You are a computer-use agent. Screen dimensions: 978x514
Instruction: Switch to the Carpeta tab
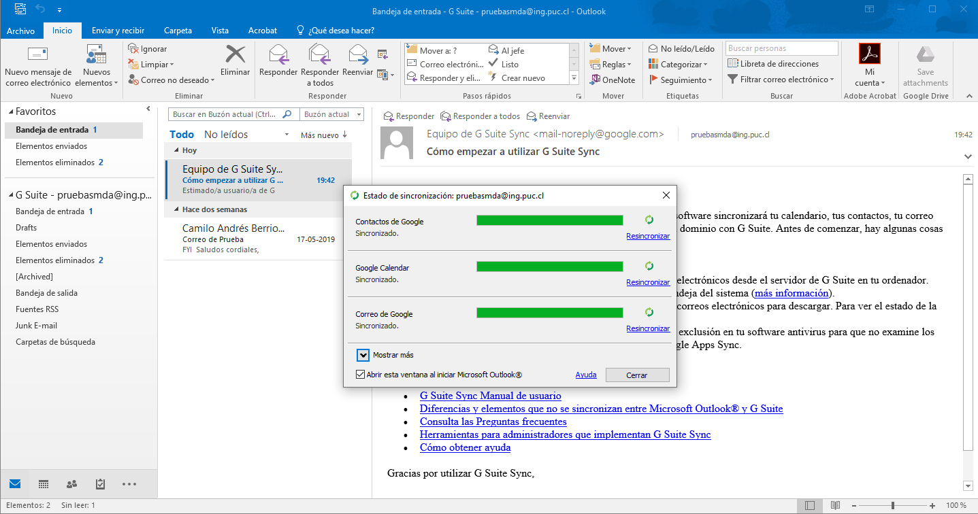coord(178,31)
